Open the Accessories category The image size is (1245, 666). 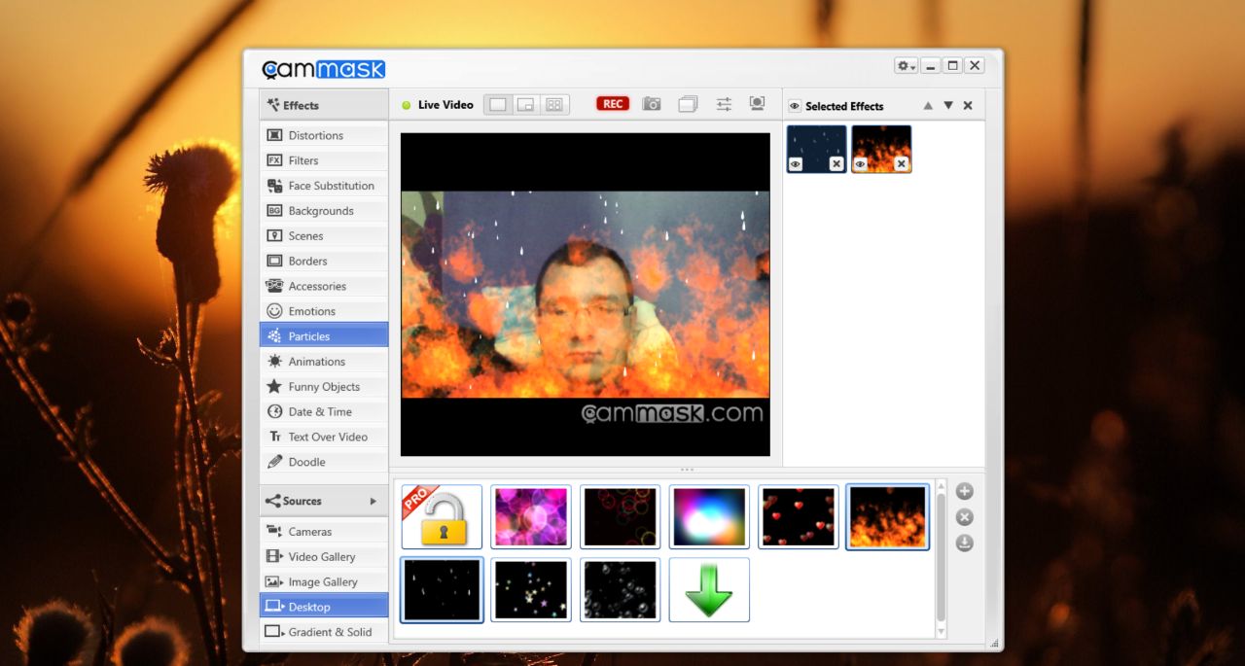coord(324,287)
